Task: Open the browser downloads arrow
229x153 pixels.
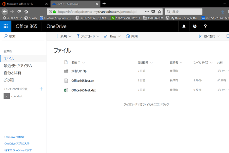Action: [x=223, y=11]
